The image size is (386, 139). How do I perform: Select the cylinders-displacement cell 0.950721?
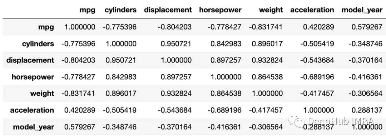(176, 44)
